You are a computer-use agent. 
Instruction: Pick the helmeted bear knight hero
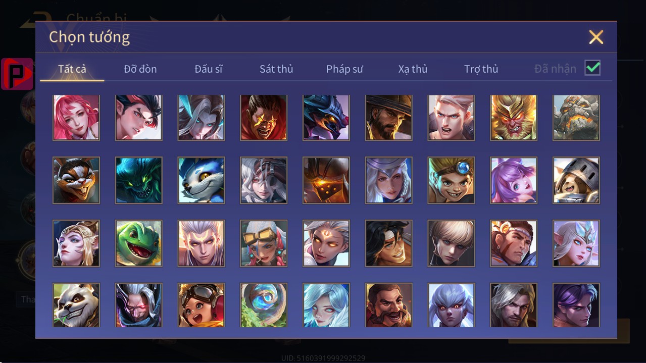(576, 180)
